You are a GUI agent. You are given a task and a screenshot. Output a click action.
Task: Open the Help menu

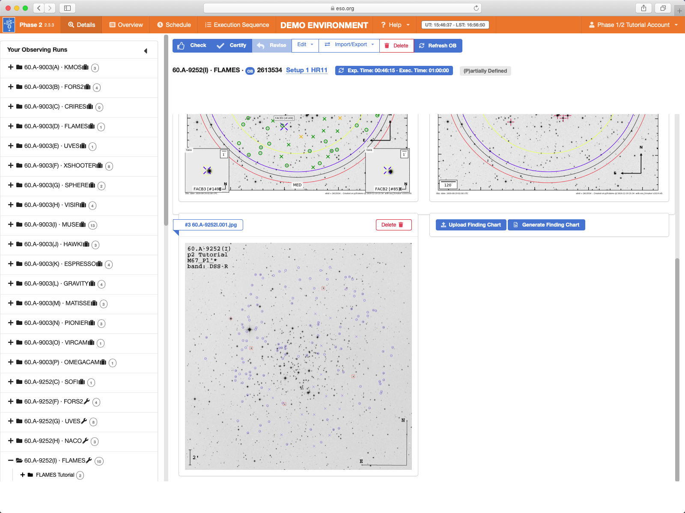pyautogui.click(x=395, y=25)
